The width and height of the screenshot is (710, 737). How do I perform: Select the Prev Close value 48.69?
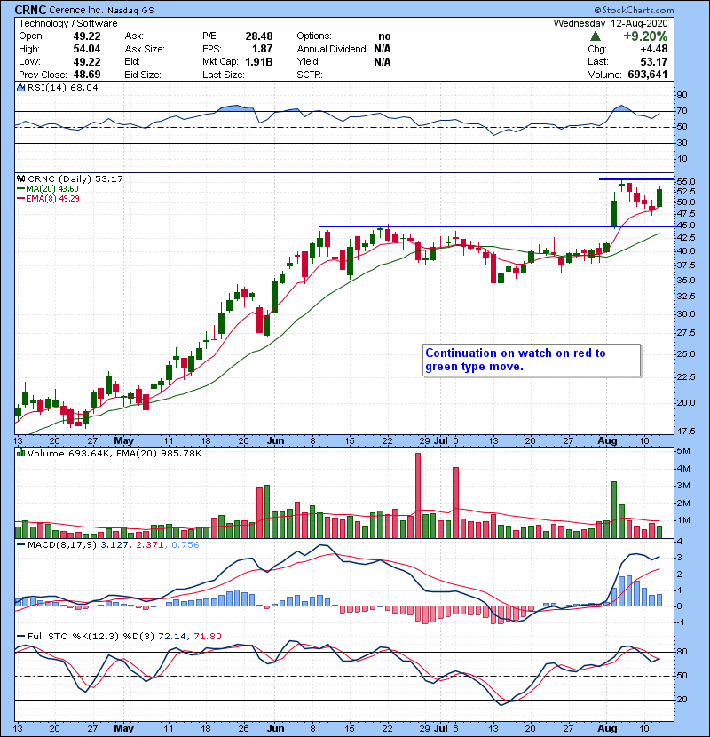tap(87, 75)
